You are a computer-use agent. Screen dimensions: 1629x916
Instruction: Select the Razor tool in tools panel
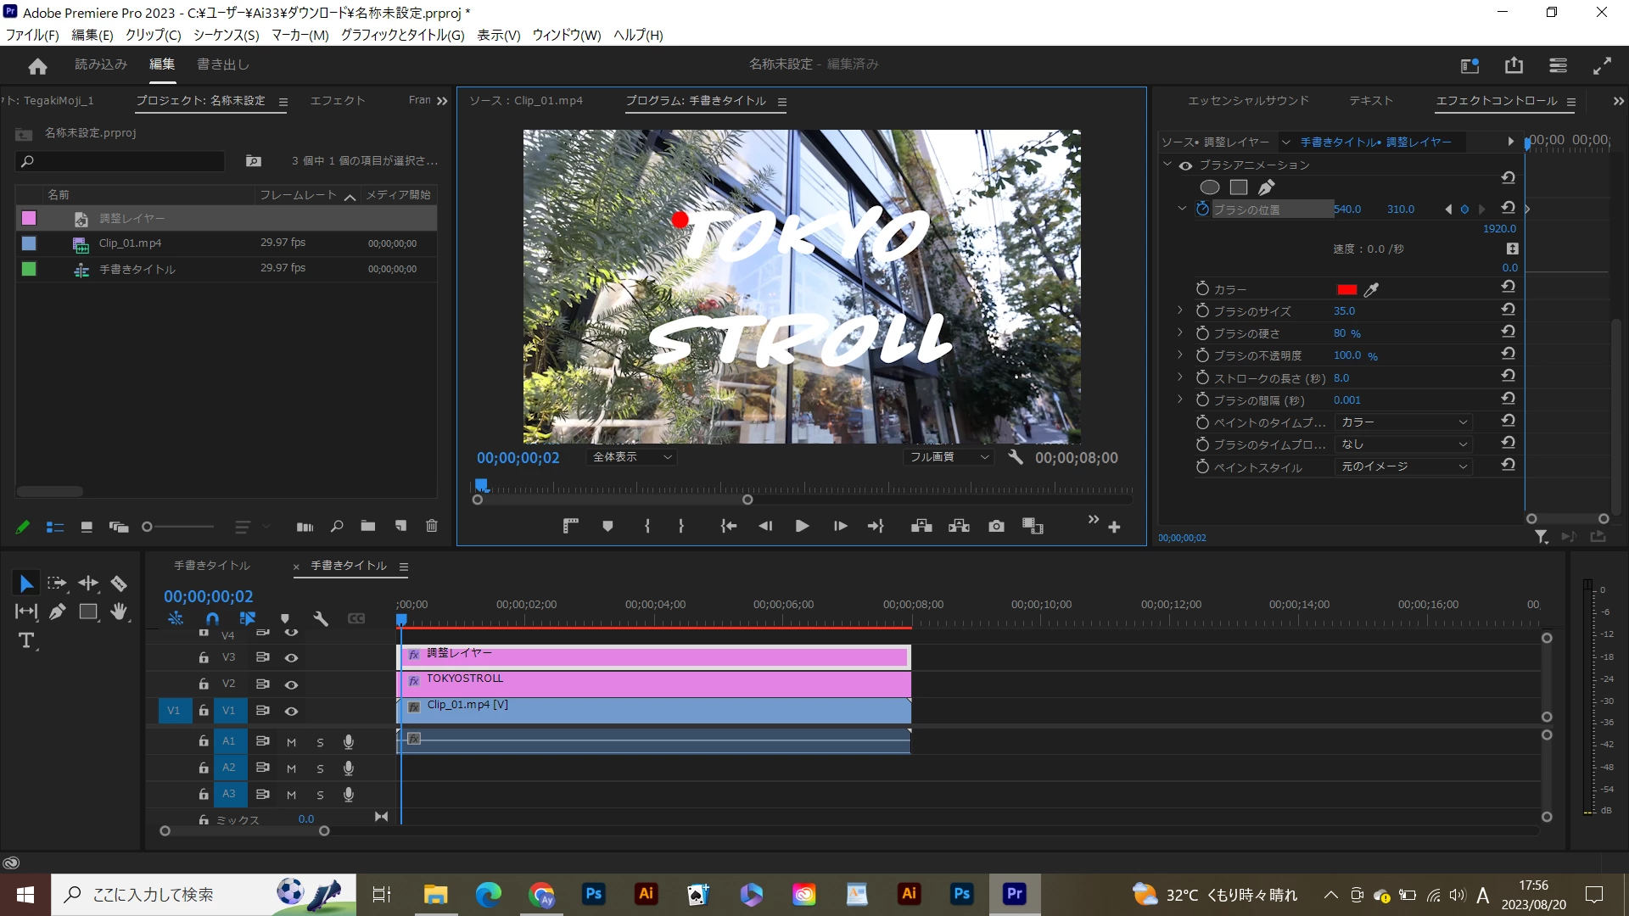click(119, 584)
